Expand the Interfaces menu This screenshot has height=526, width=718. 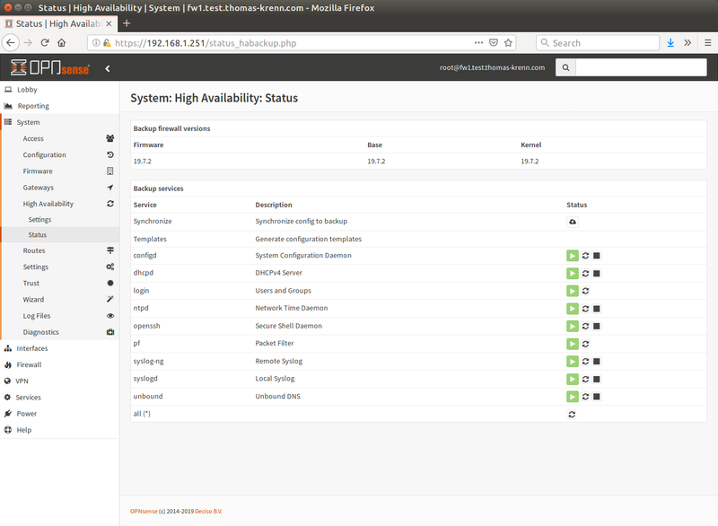coord(60,348)
